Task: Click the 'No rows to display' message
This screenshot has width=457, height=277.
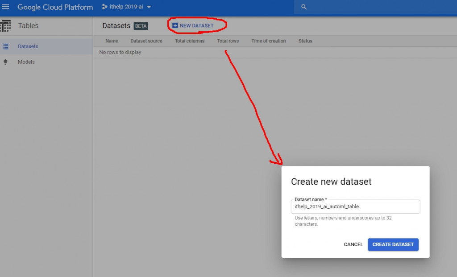Action: pyautogui.click(x=120, y=52)
